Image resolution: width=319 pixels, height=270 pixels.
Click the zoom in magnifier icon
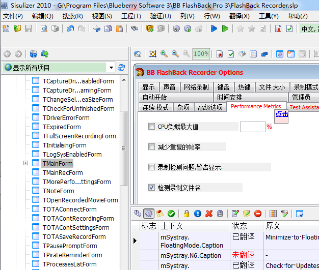pos(164,54)
